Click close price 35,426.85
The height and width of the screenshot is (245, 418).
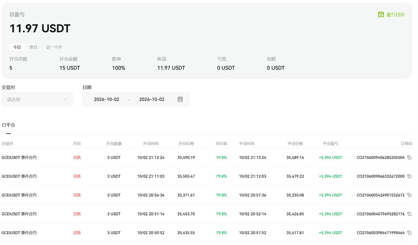295,214
